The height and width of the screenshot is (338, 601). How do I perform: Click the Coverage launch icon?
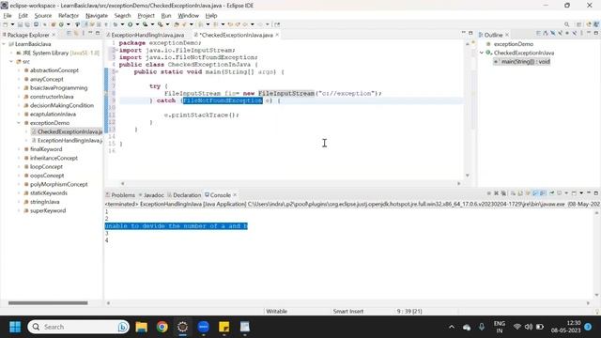(x=145, y=24)
